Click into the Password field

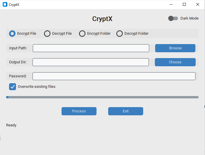coord(114,76)
